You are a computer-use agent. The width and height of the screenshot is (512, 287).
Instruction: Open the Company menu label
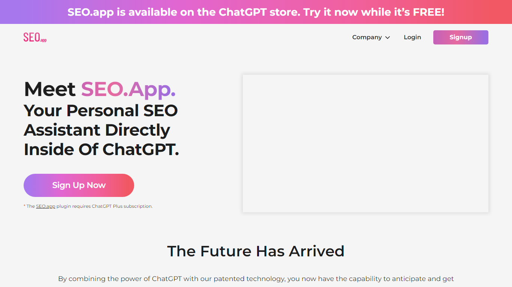coord(367,37)
